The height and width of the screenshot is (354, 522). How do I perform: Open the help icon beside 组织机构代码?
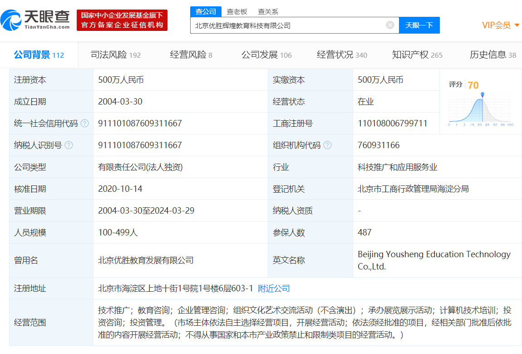[x=328, y=145]
